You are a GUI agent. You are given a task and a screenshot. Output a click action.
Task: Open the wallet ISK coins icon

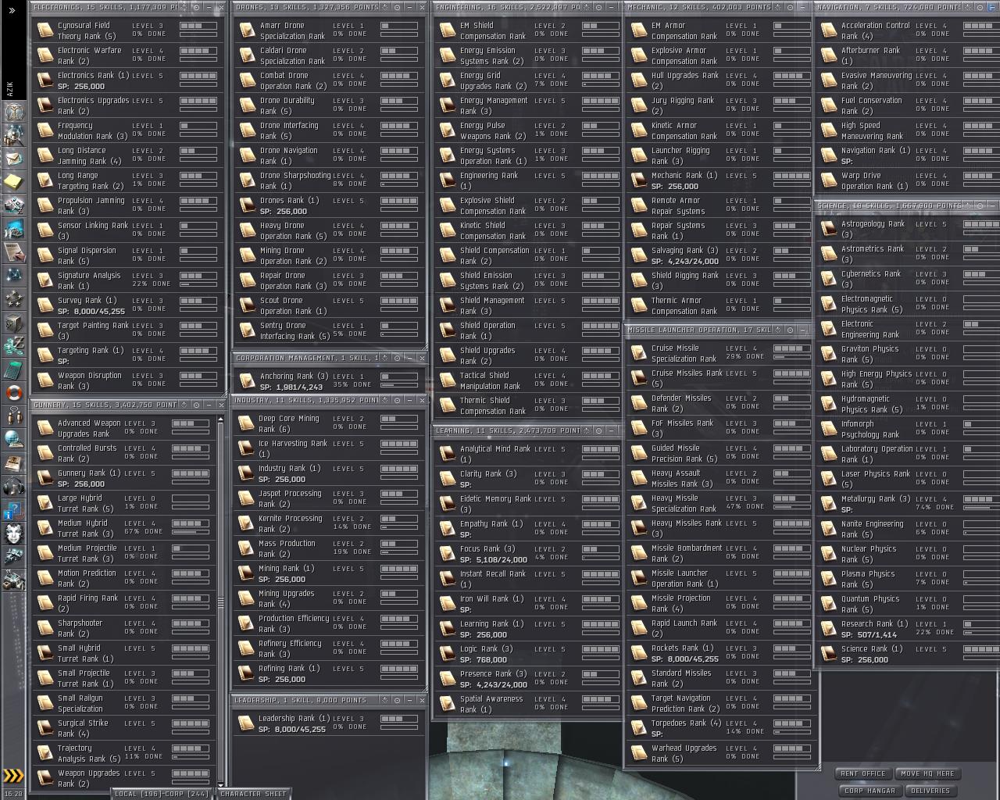(14, 346)
